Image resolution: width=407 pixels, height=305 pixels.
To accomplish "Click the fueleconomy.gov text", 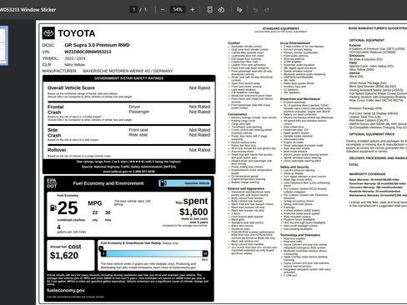I will click(x=66, y=290).
